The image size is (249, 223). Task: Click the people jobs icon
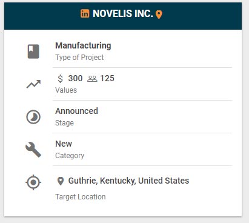92,79
